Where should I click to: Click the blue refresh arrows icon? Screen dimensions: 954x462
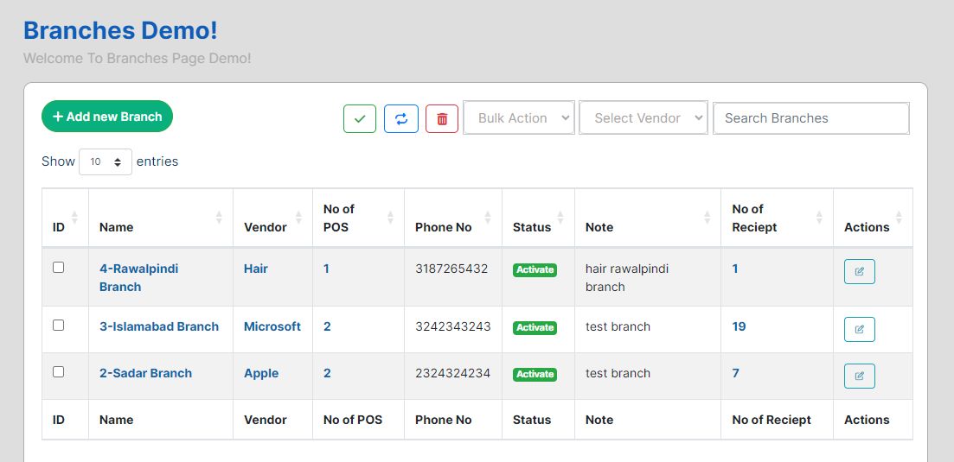401,118
